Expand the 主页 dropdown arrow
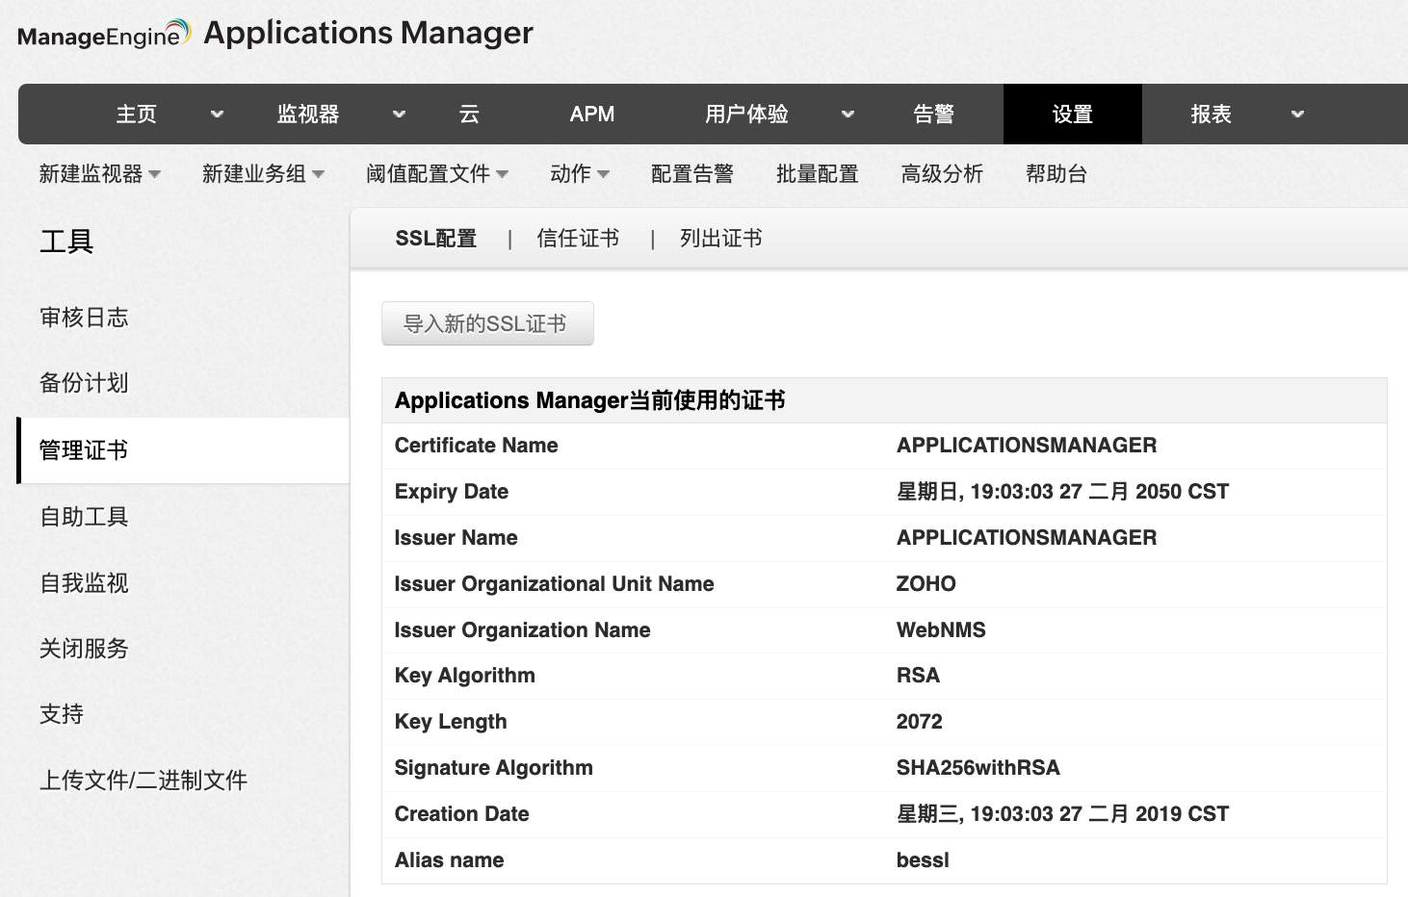Image resolution: width=1408 pixels, height=897 pixels. click(217, 115)
